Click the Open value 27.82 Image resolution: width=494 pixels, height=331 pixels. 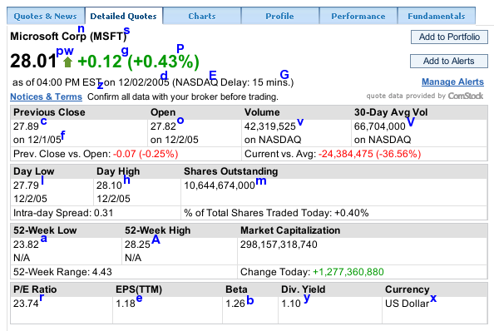[x=163, y=126]
